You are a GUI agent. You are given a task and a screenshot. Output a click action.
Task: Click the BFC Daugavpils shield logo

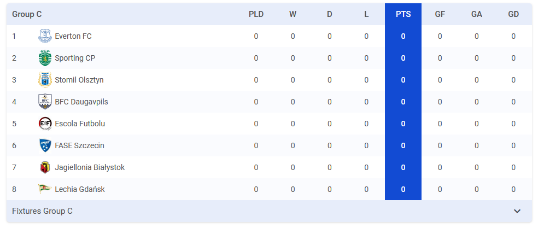tap(45, 102)
